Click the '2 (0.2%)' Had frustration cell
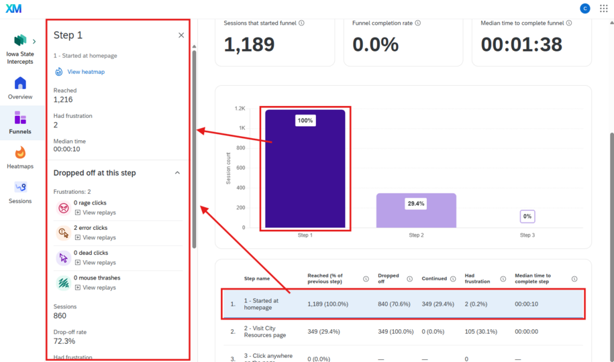This screenshot has width=614, height=362. pos(476,304)
